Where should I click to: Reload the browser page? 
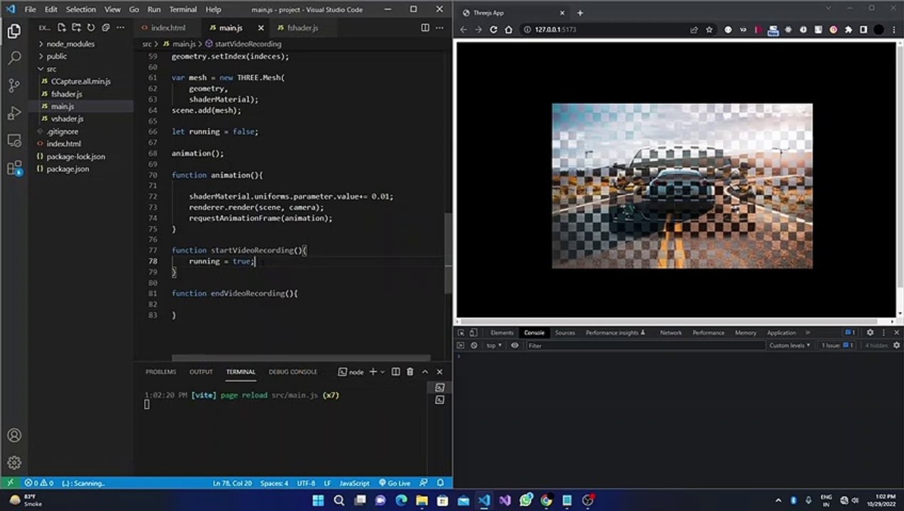(x=493, y=30)
